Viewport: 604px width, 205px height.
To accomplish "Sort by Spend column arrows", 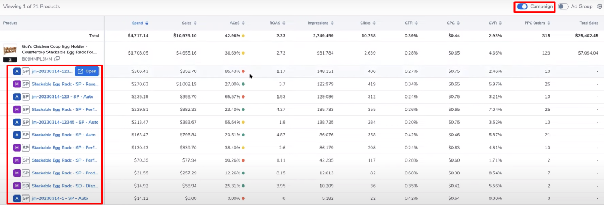I will click(x=147, y=23).
